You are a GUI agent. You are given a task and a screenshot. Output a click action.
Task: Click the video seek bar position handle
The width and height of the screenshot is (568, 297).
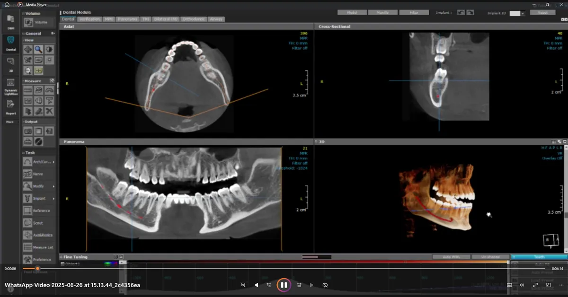[37, 268]
